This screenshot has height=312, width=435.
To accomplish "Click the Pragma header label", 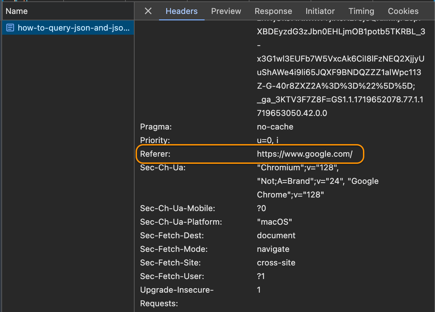I will point(156,127).
